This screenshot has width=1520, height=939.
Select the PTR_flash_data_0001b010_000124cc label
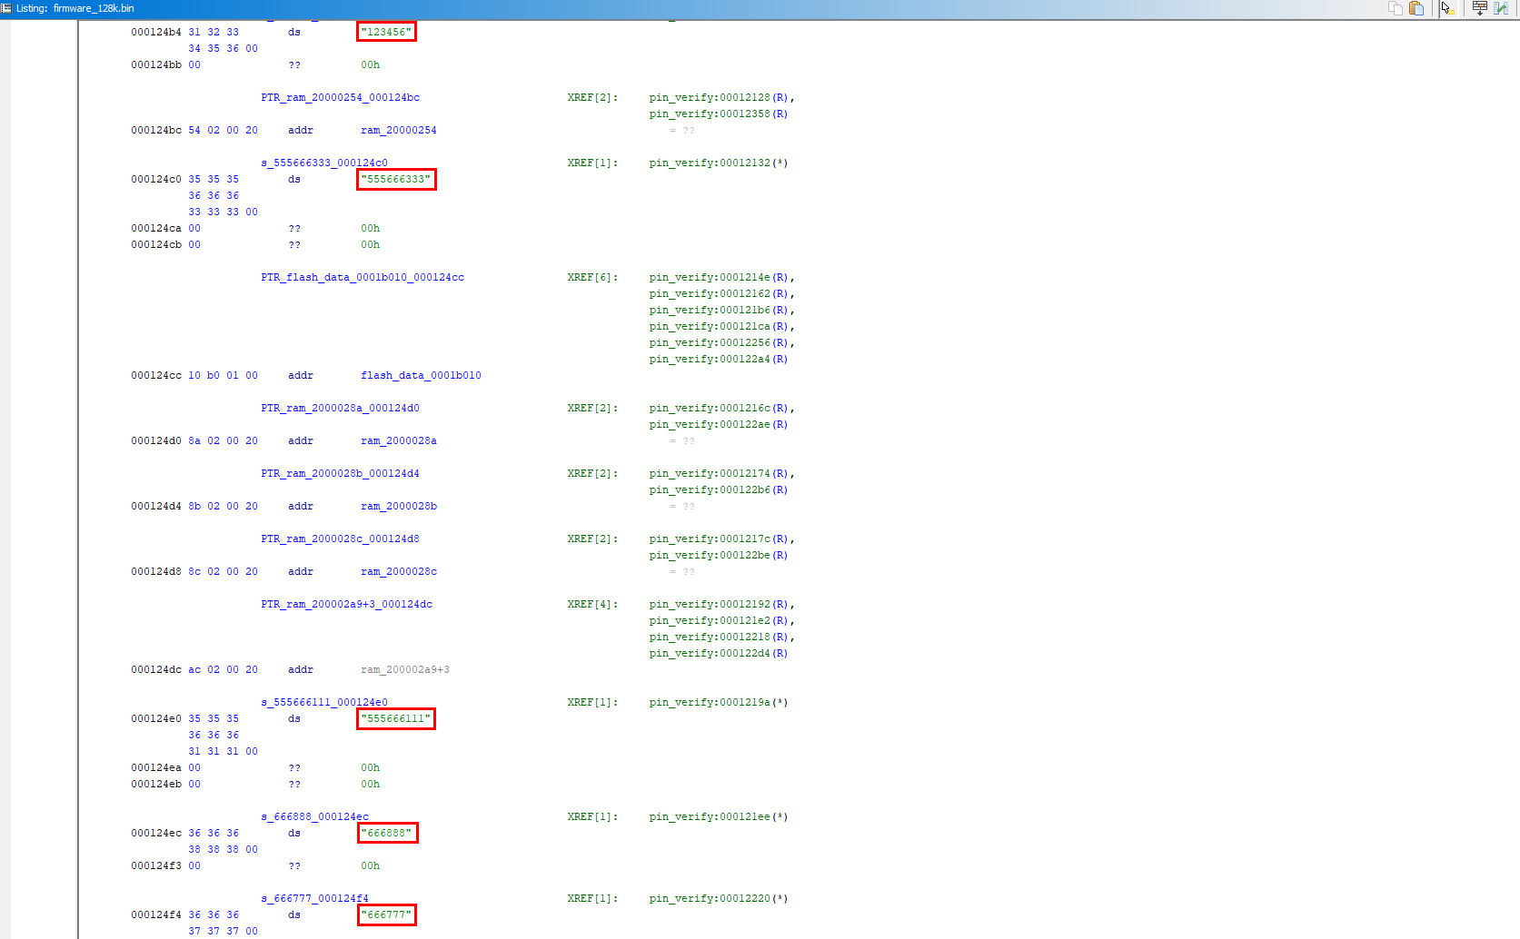coord(363,278)
